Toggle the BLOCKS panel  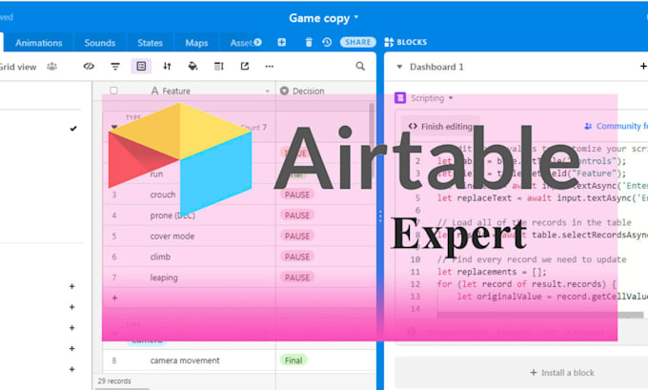[406, 42]
